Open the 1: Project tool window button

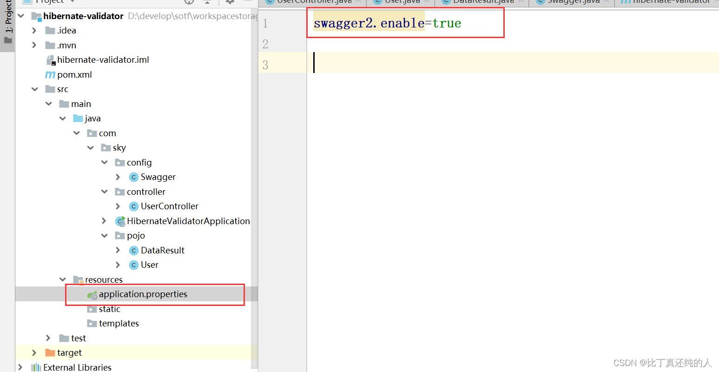(x=8, y=19)
